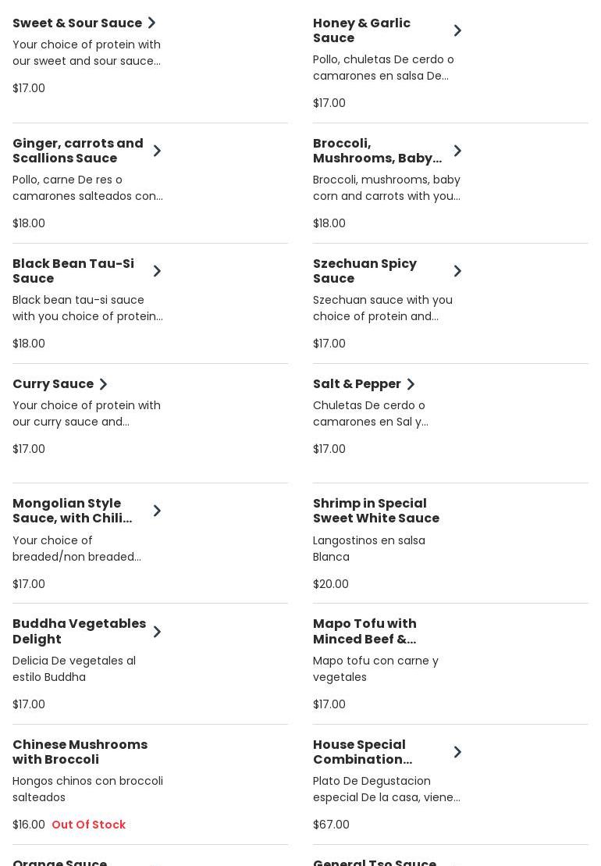The width and height of the screenshot is (601, 866).
Task: Open Mapo Tofu with Minced Beef item
Action: tap(365, 631)
